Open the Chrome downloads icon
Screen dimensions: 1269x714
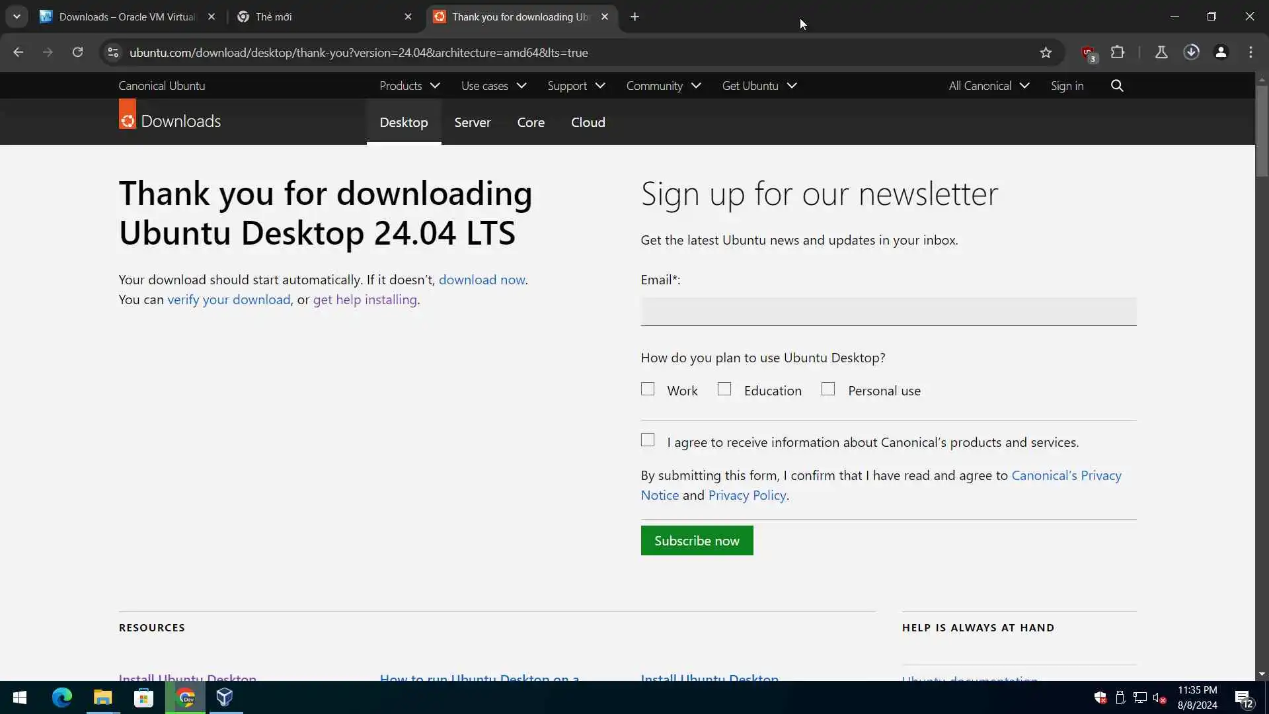1191,52
